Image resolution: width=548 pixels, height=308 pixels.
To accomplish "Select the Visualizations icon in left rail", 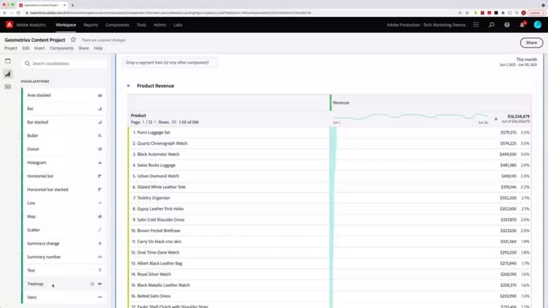I will tap(8, 74).
